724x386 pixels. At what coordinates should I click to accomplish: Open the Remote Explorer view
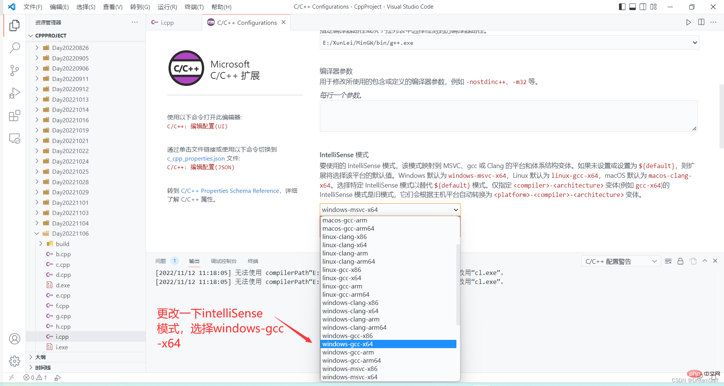coord(15,138)
